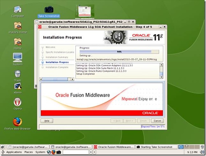Screen dimensions: 206x156
Task: Open the Computer desktop icon
Action: [x=17, y=11]
